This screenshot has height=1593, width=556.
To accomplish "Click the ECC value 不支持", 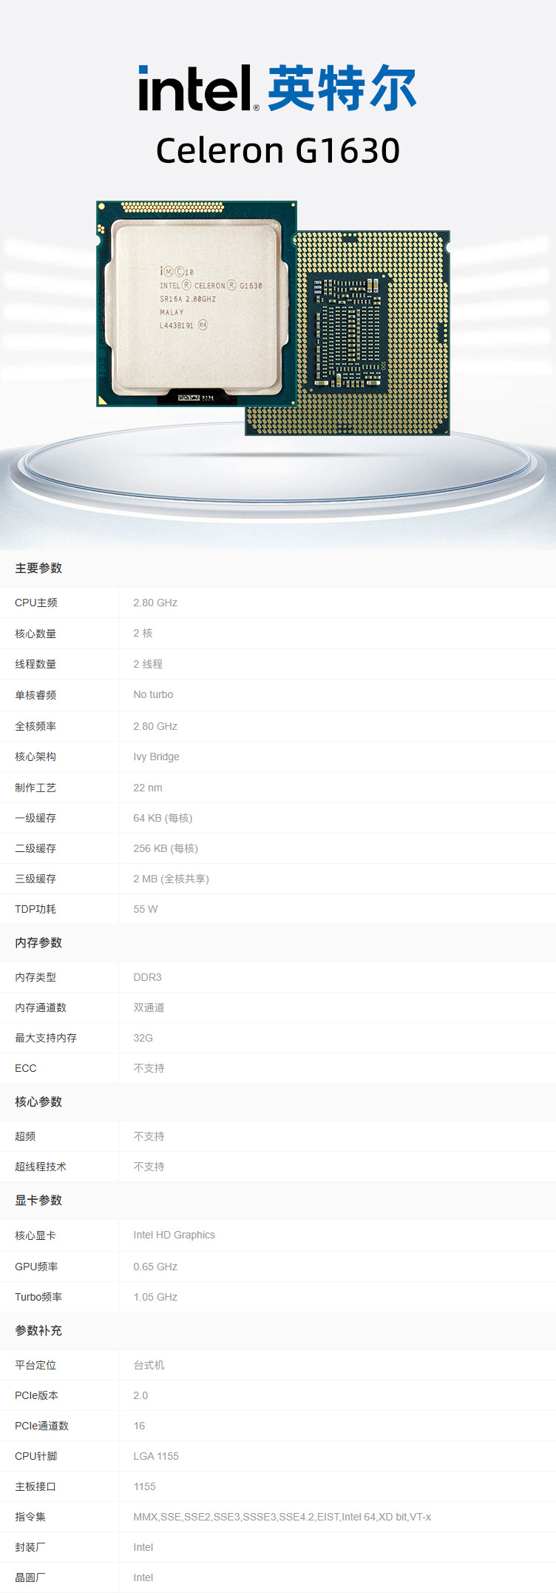I will pos(149,1068).
